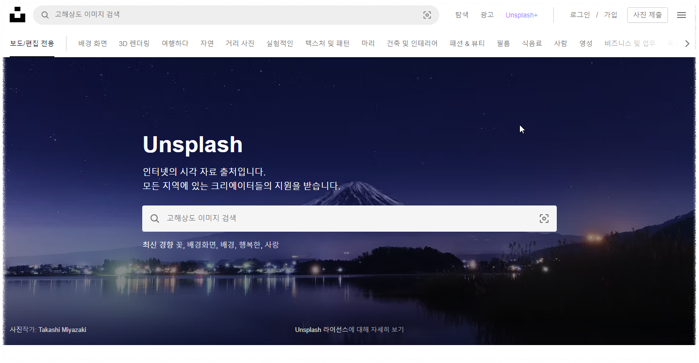Click trending term 행복한

(x=250, y=245)
